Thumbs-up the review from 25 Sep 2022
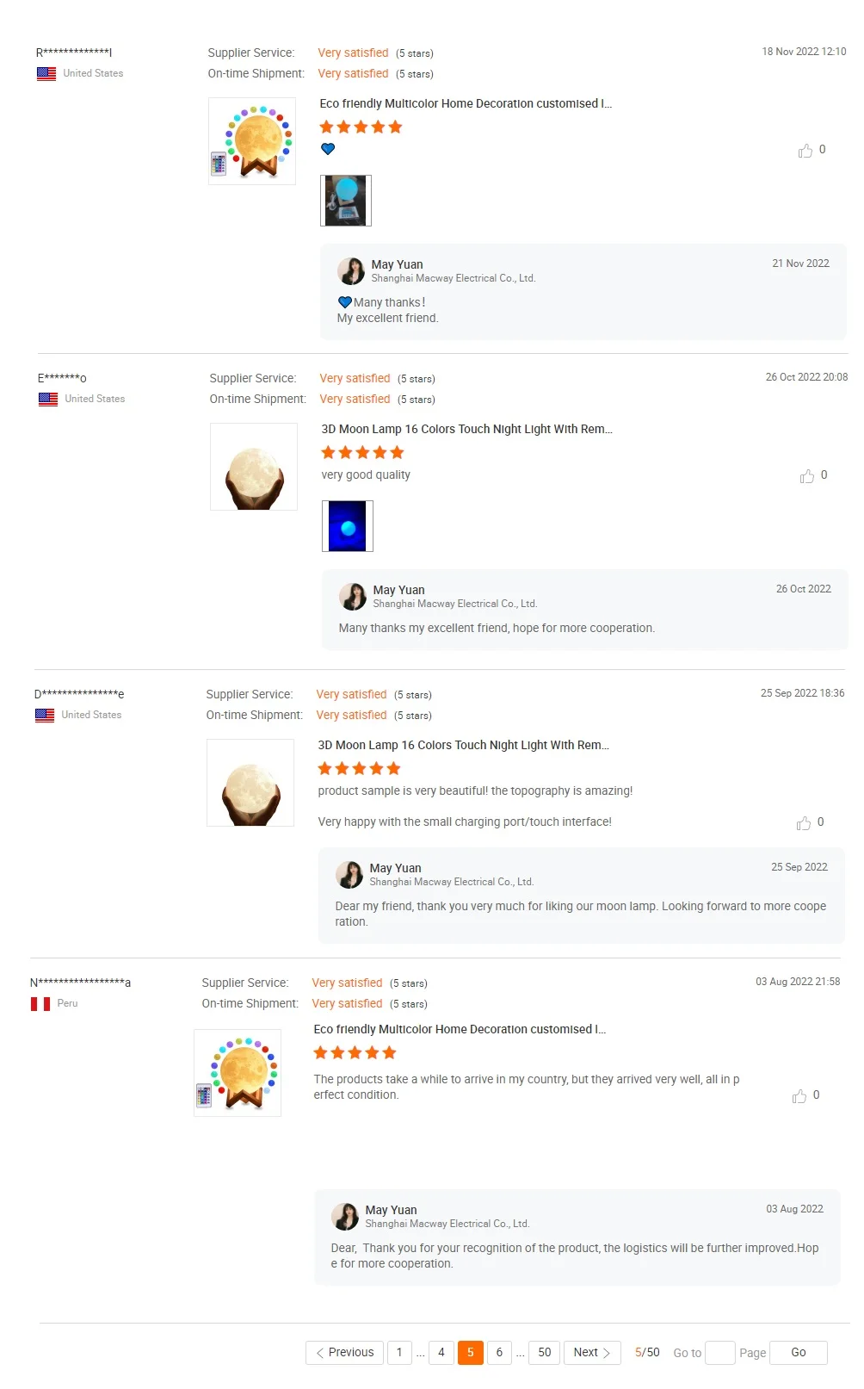Image resolution: width=864 pixels, height=1389 pixels. (804, 823)
